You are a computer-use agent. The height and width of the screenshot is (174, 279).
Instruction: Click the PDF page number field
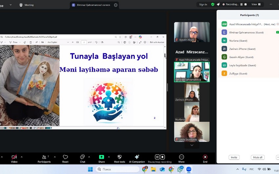pyautogui.click(x=84, y=42)
